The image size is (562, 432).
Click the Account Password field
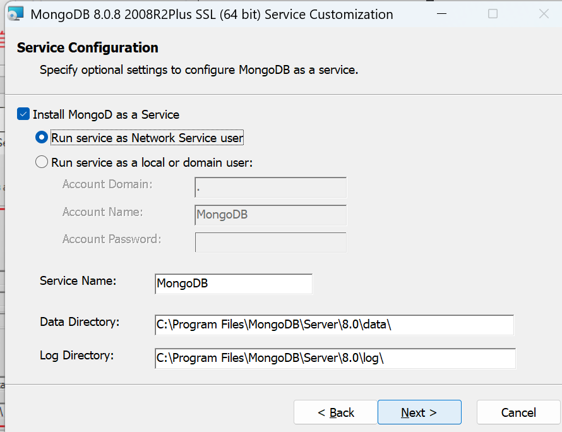(271, 243)
